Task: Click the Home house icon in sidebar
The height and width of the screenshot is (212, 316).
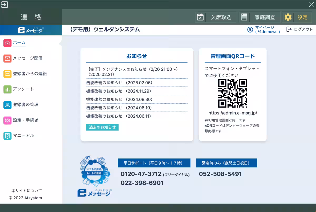Action: [x=7, y=43]
